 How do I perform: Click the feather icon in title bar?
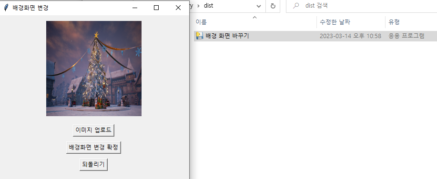pos(6,8)
